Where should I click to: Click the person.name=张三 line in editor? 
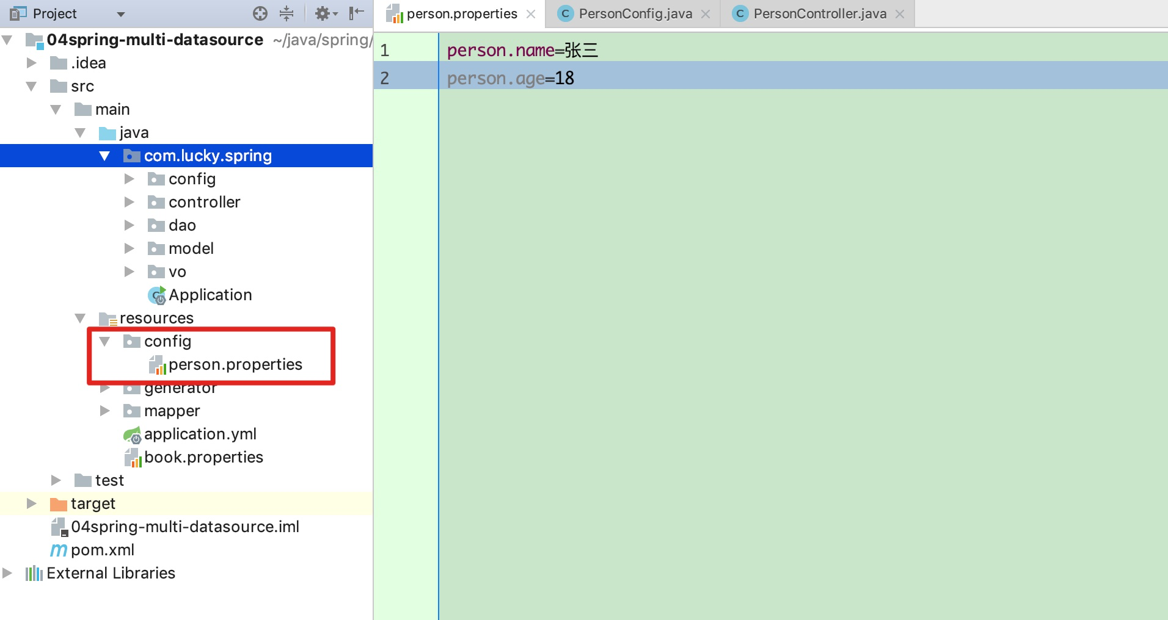(522, 50)
